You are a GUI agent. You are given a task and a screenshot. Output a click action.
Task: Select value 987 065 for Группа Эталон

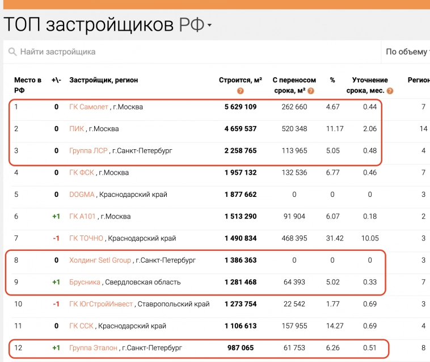point(241,348)
